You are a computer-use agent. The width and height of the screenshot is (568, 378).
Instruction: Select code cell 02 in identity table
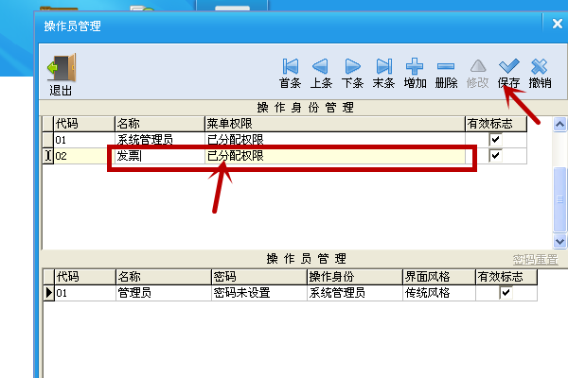tap(84, 156)
